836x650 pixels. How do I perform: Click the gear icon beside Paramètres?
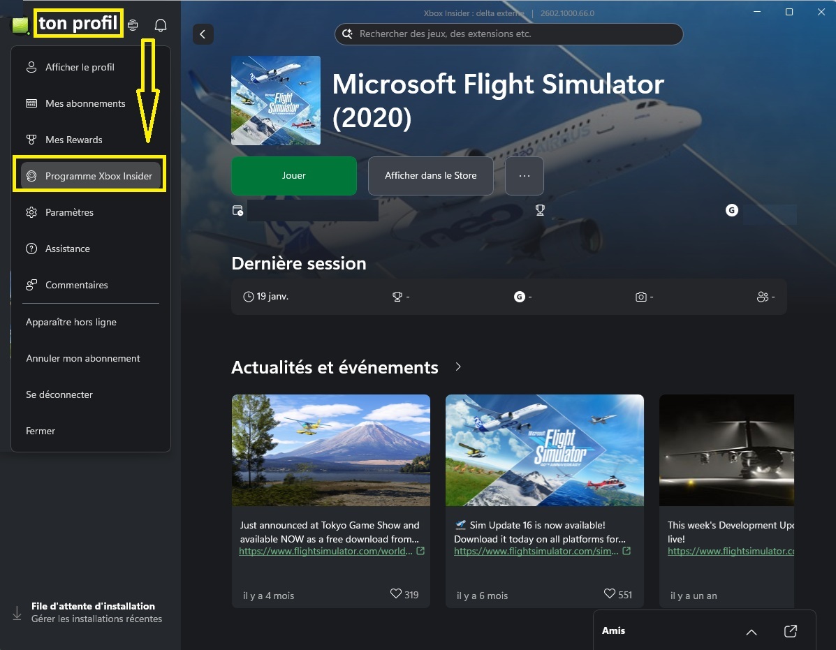pyautogui.click(x=31, y=212)
